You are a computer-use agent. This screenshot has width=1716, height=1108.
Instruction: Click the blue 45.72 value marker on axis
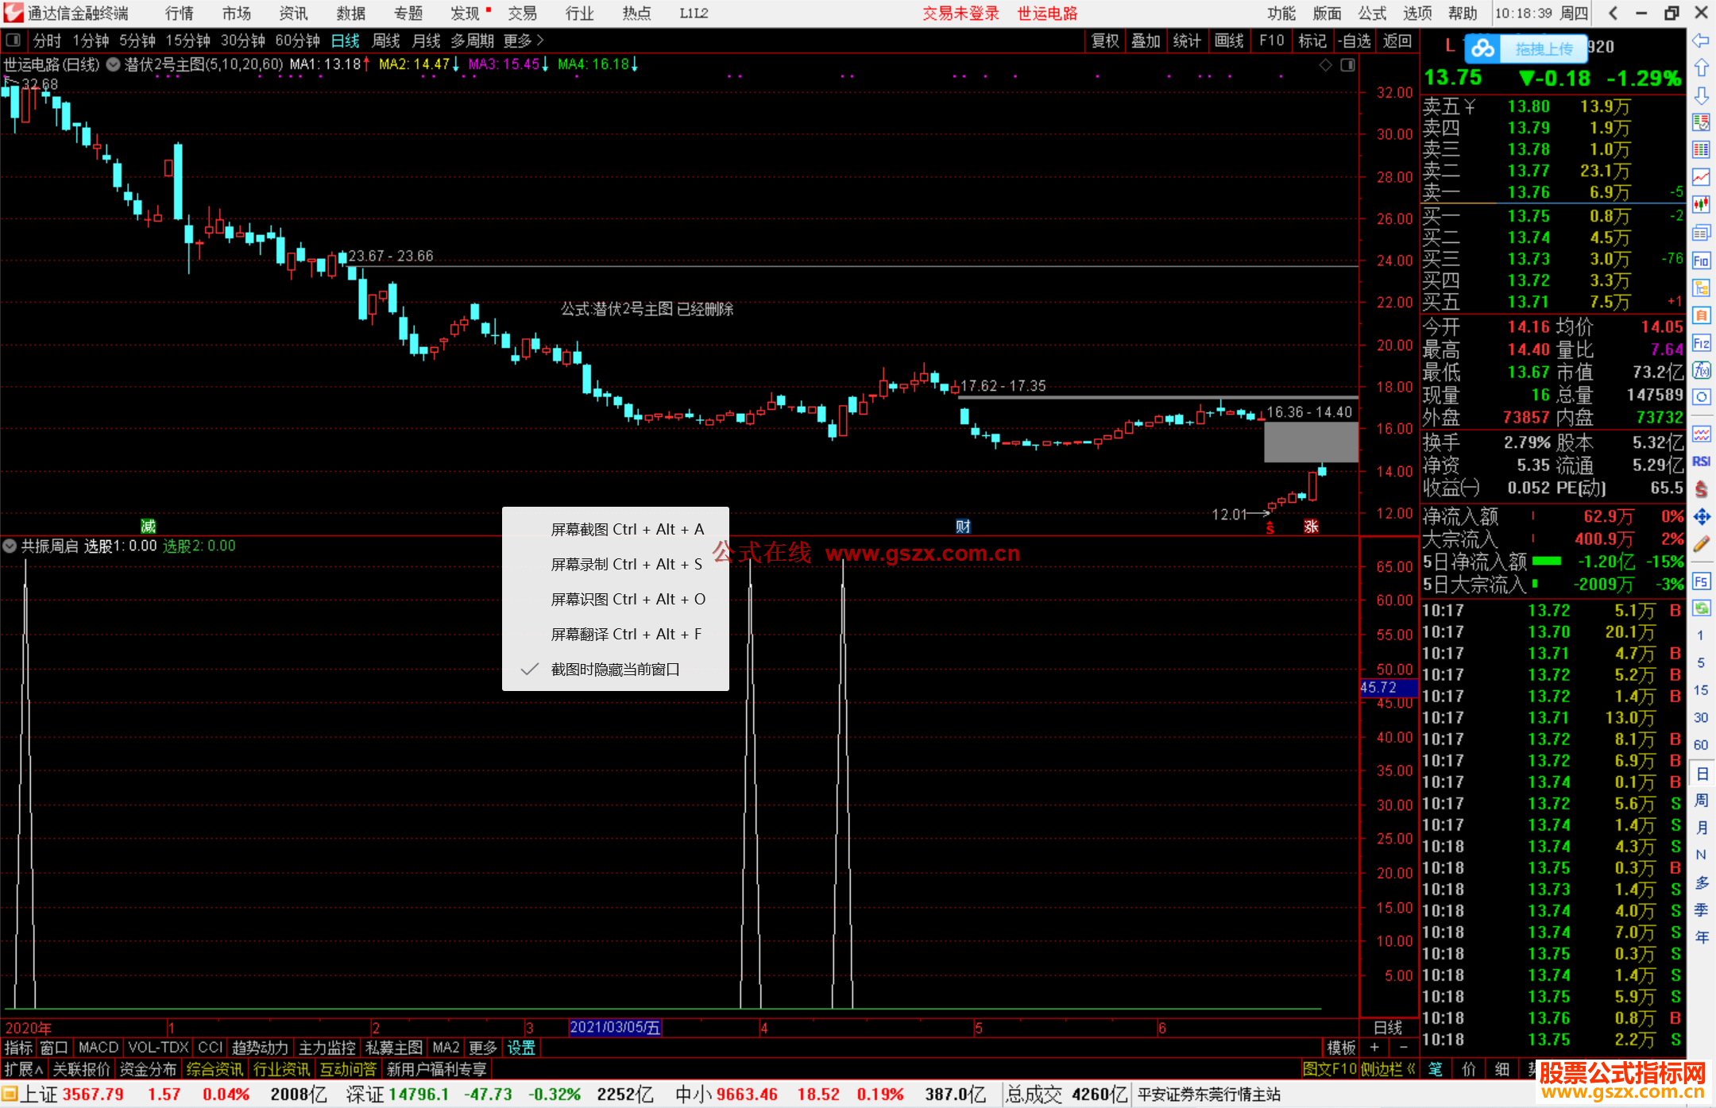pos(1389,687)
